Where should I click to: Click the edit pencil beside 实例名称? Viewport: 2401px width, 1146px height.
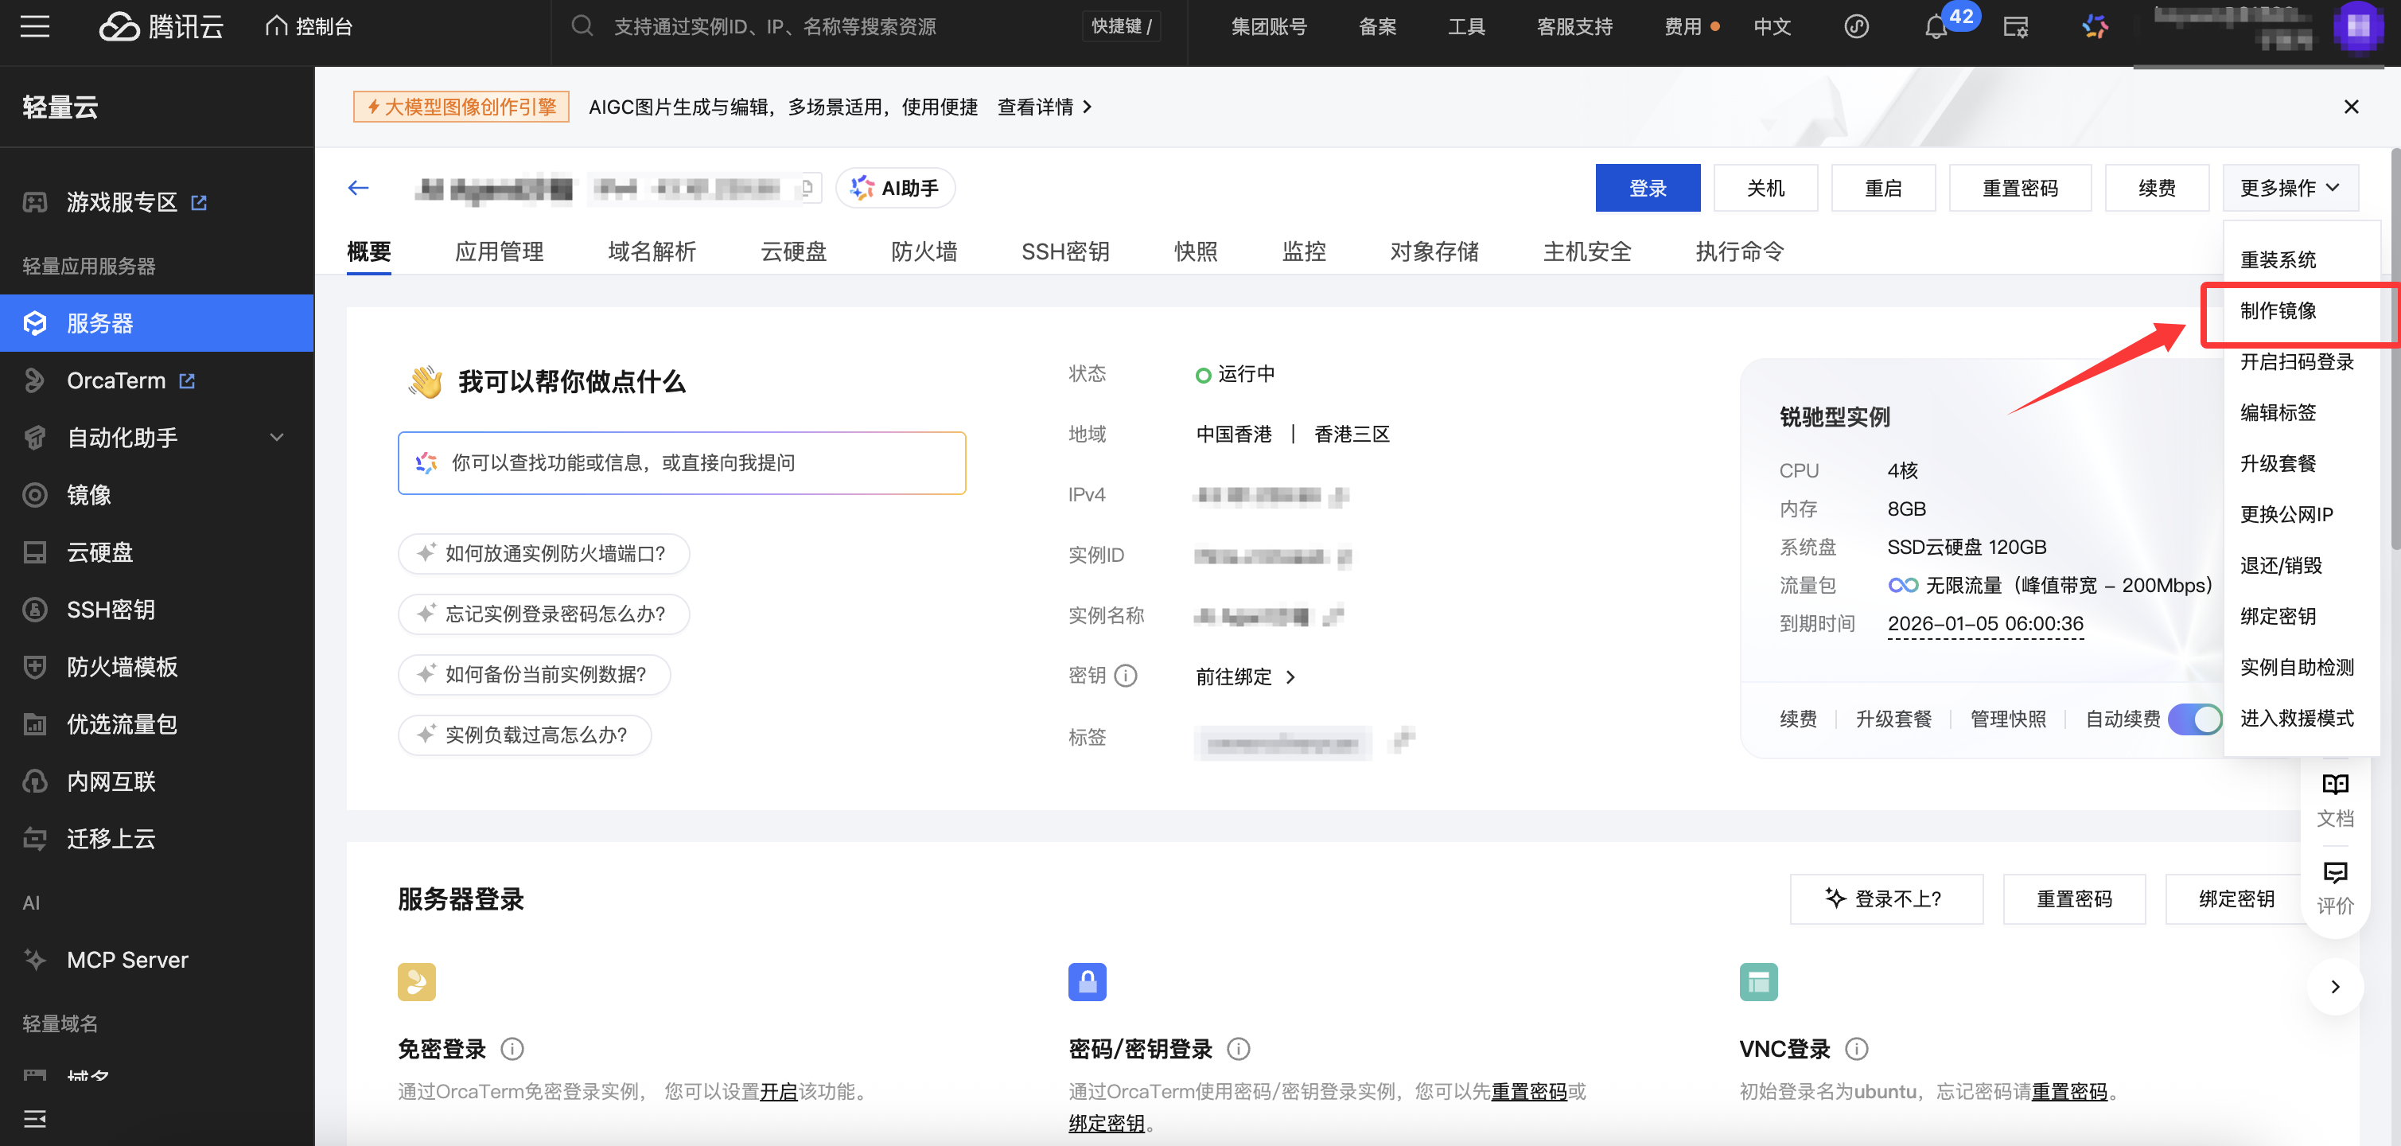pyautogui.click(x=1333, y=615)
